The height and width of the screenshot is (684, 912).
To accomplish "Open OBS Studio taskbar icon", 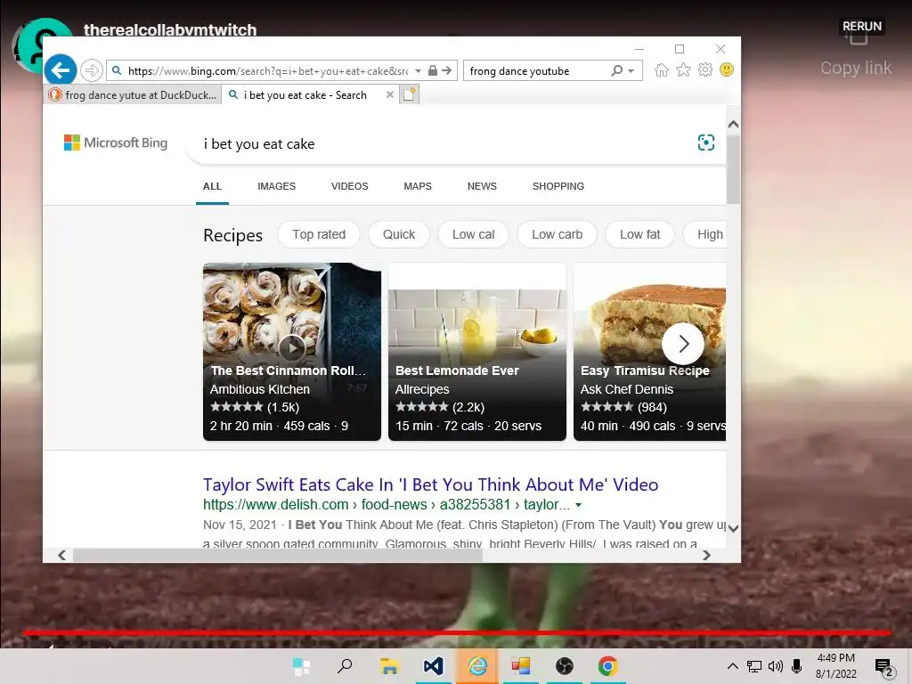I will pos(564,666).
